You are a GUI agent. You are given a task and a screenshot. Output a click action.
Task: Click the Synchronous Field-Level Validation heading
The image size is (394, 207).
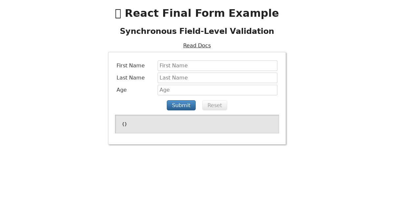coord(197,31)
